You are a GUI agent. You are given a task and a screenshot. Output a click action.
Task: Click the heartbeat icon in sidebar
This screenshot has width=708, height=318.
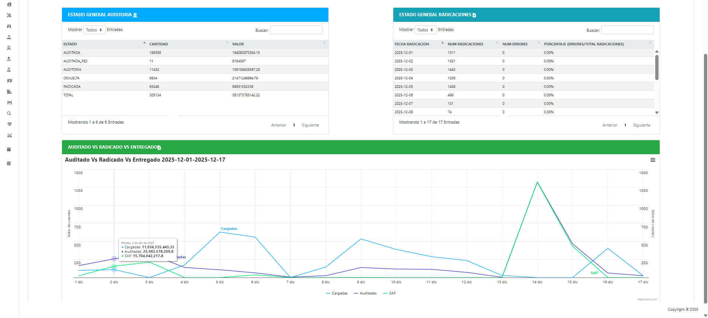(x=9, y=124)
